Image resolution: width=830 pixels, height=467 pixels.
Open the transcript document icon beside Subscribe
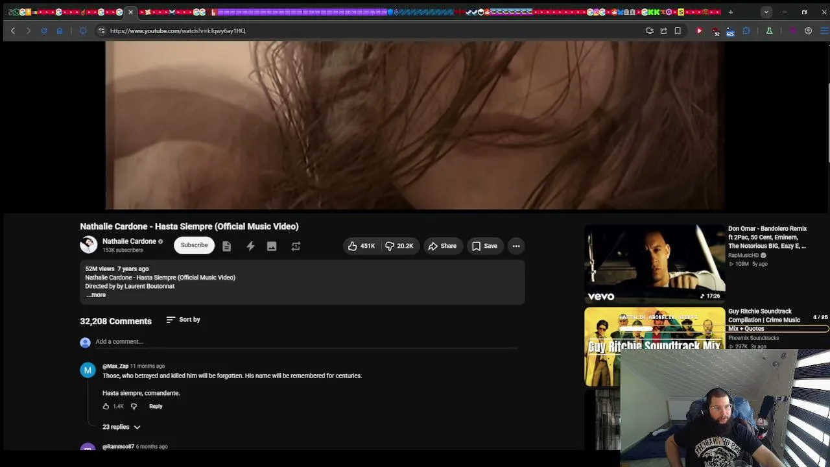click(x=226, y=246)
